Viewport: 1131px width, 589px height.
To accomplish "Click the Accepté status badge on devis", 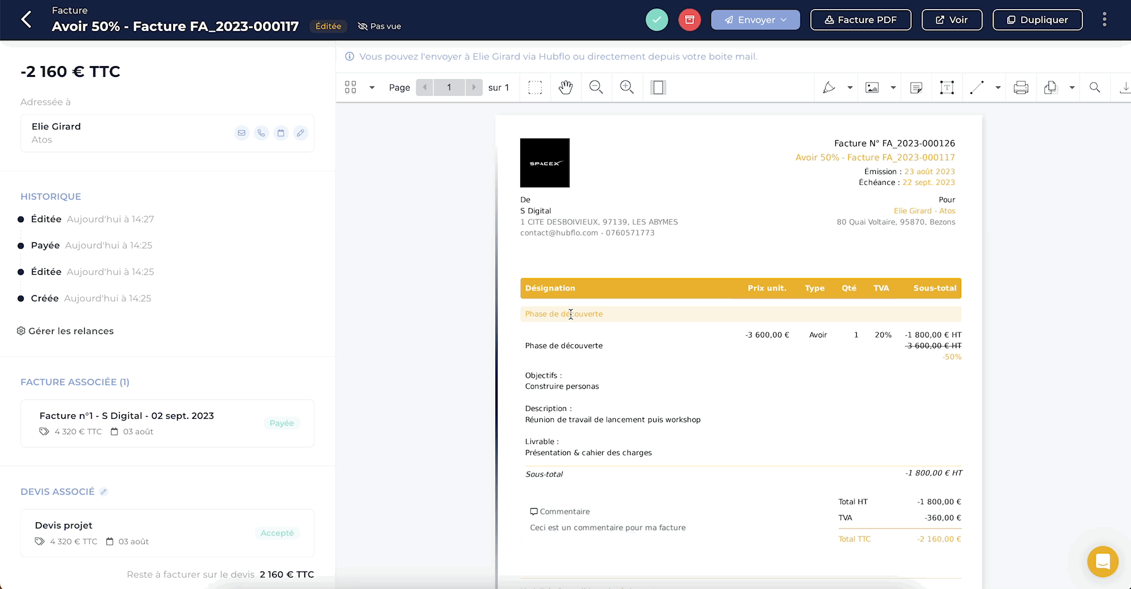I will (277, 533).
